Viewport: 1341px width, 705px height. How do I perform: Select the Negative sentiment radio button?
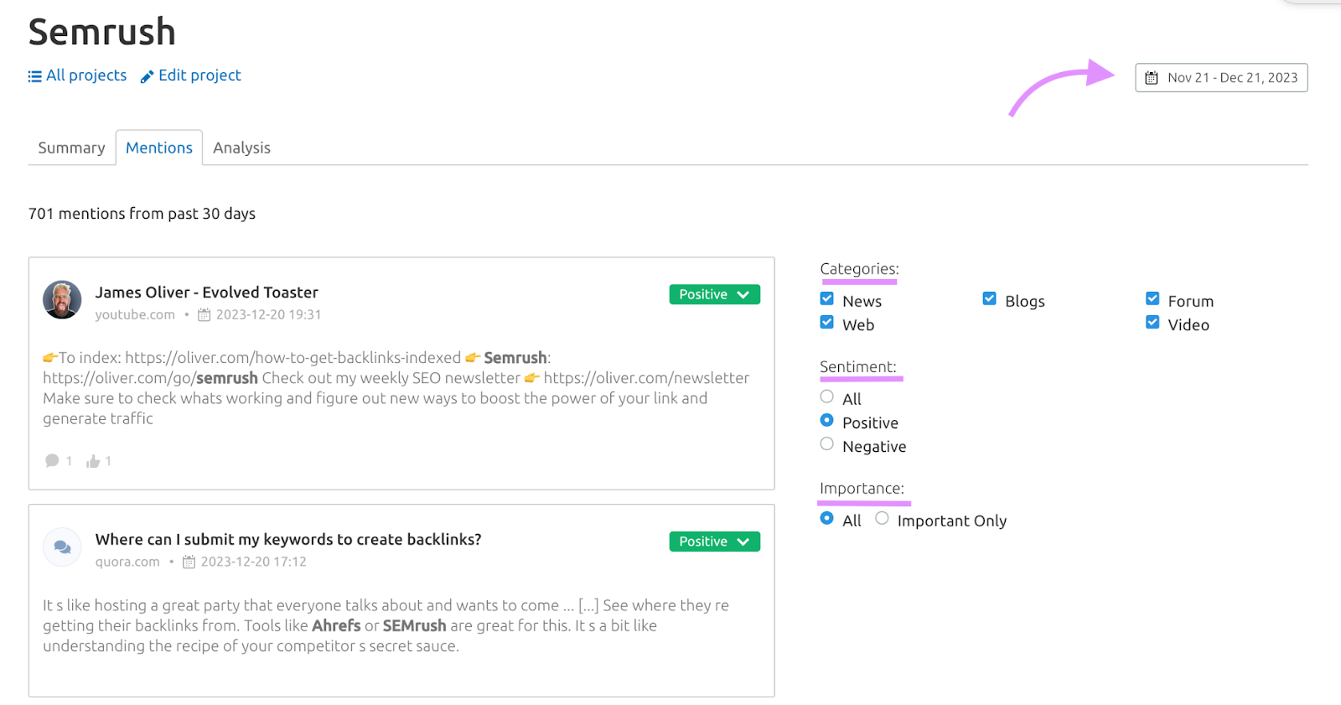point(827,444)
